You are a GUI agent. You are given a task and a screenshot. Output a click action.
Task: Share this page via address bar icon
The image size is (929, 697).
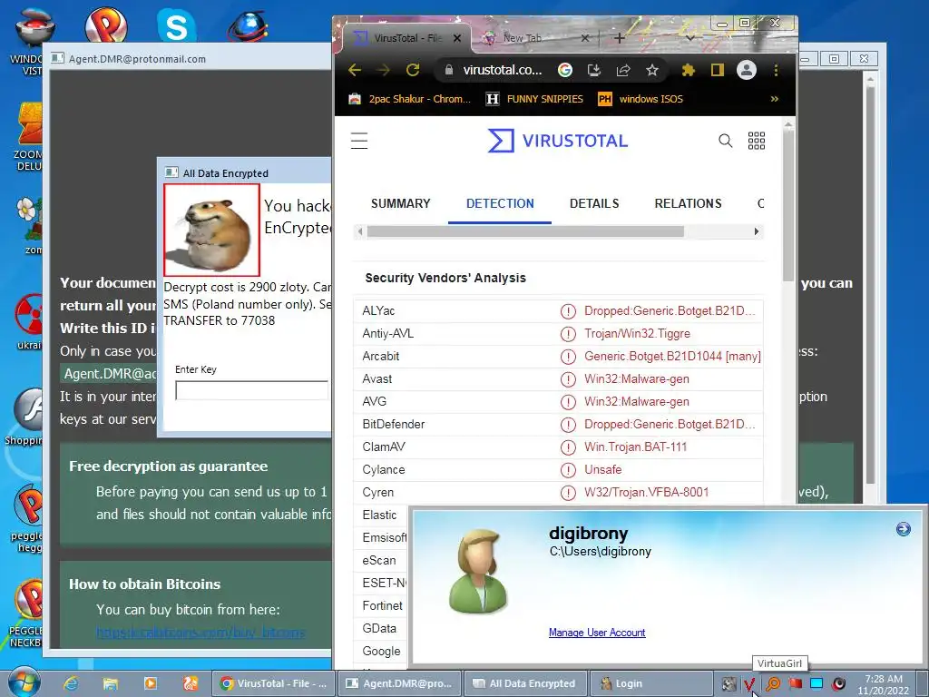(x=623, y=70)
